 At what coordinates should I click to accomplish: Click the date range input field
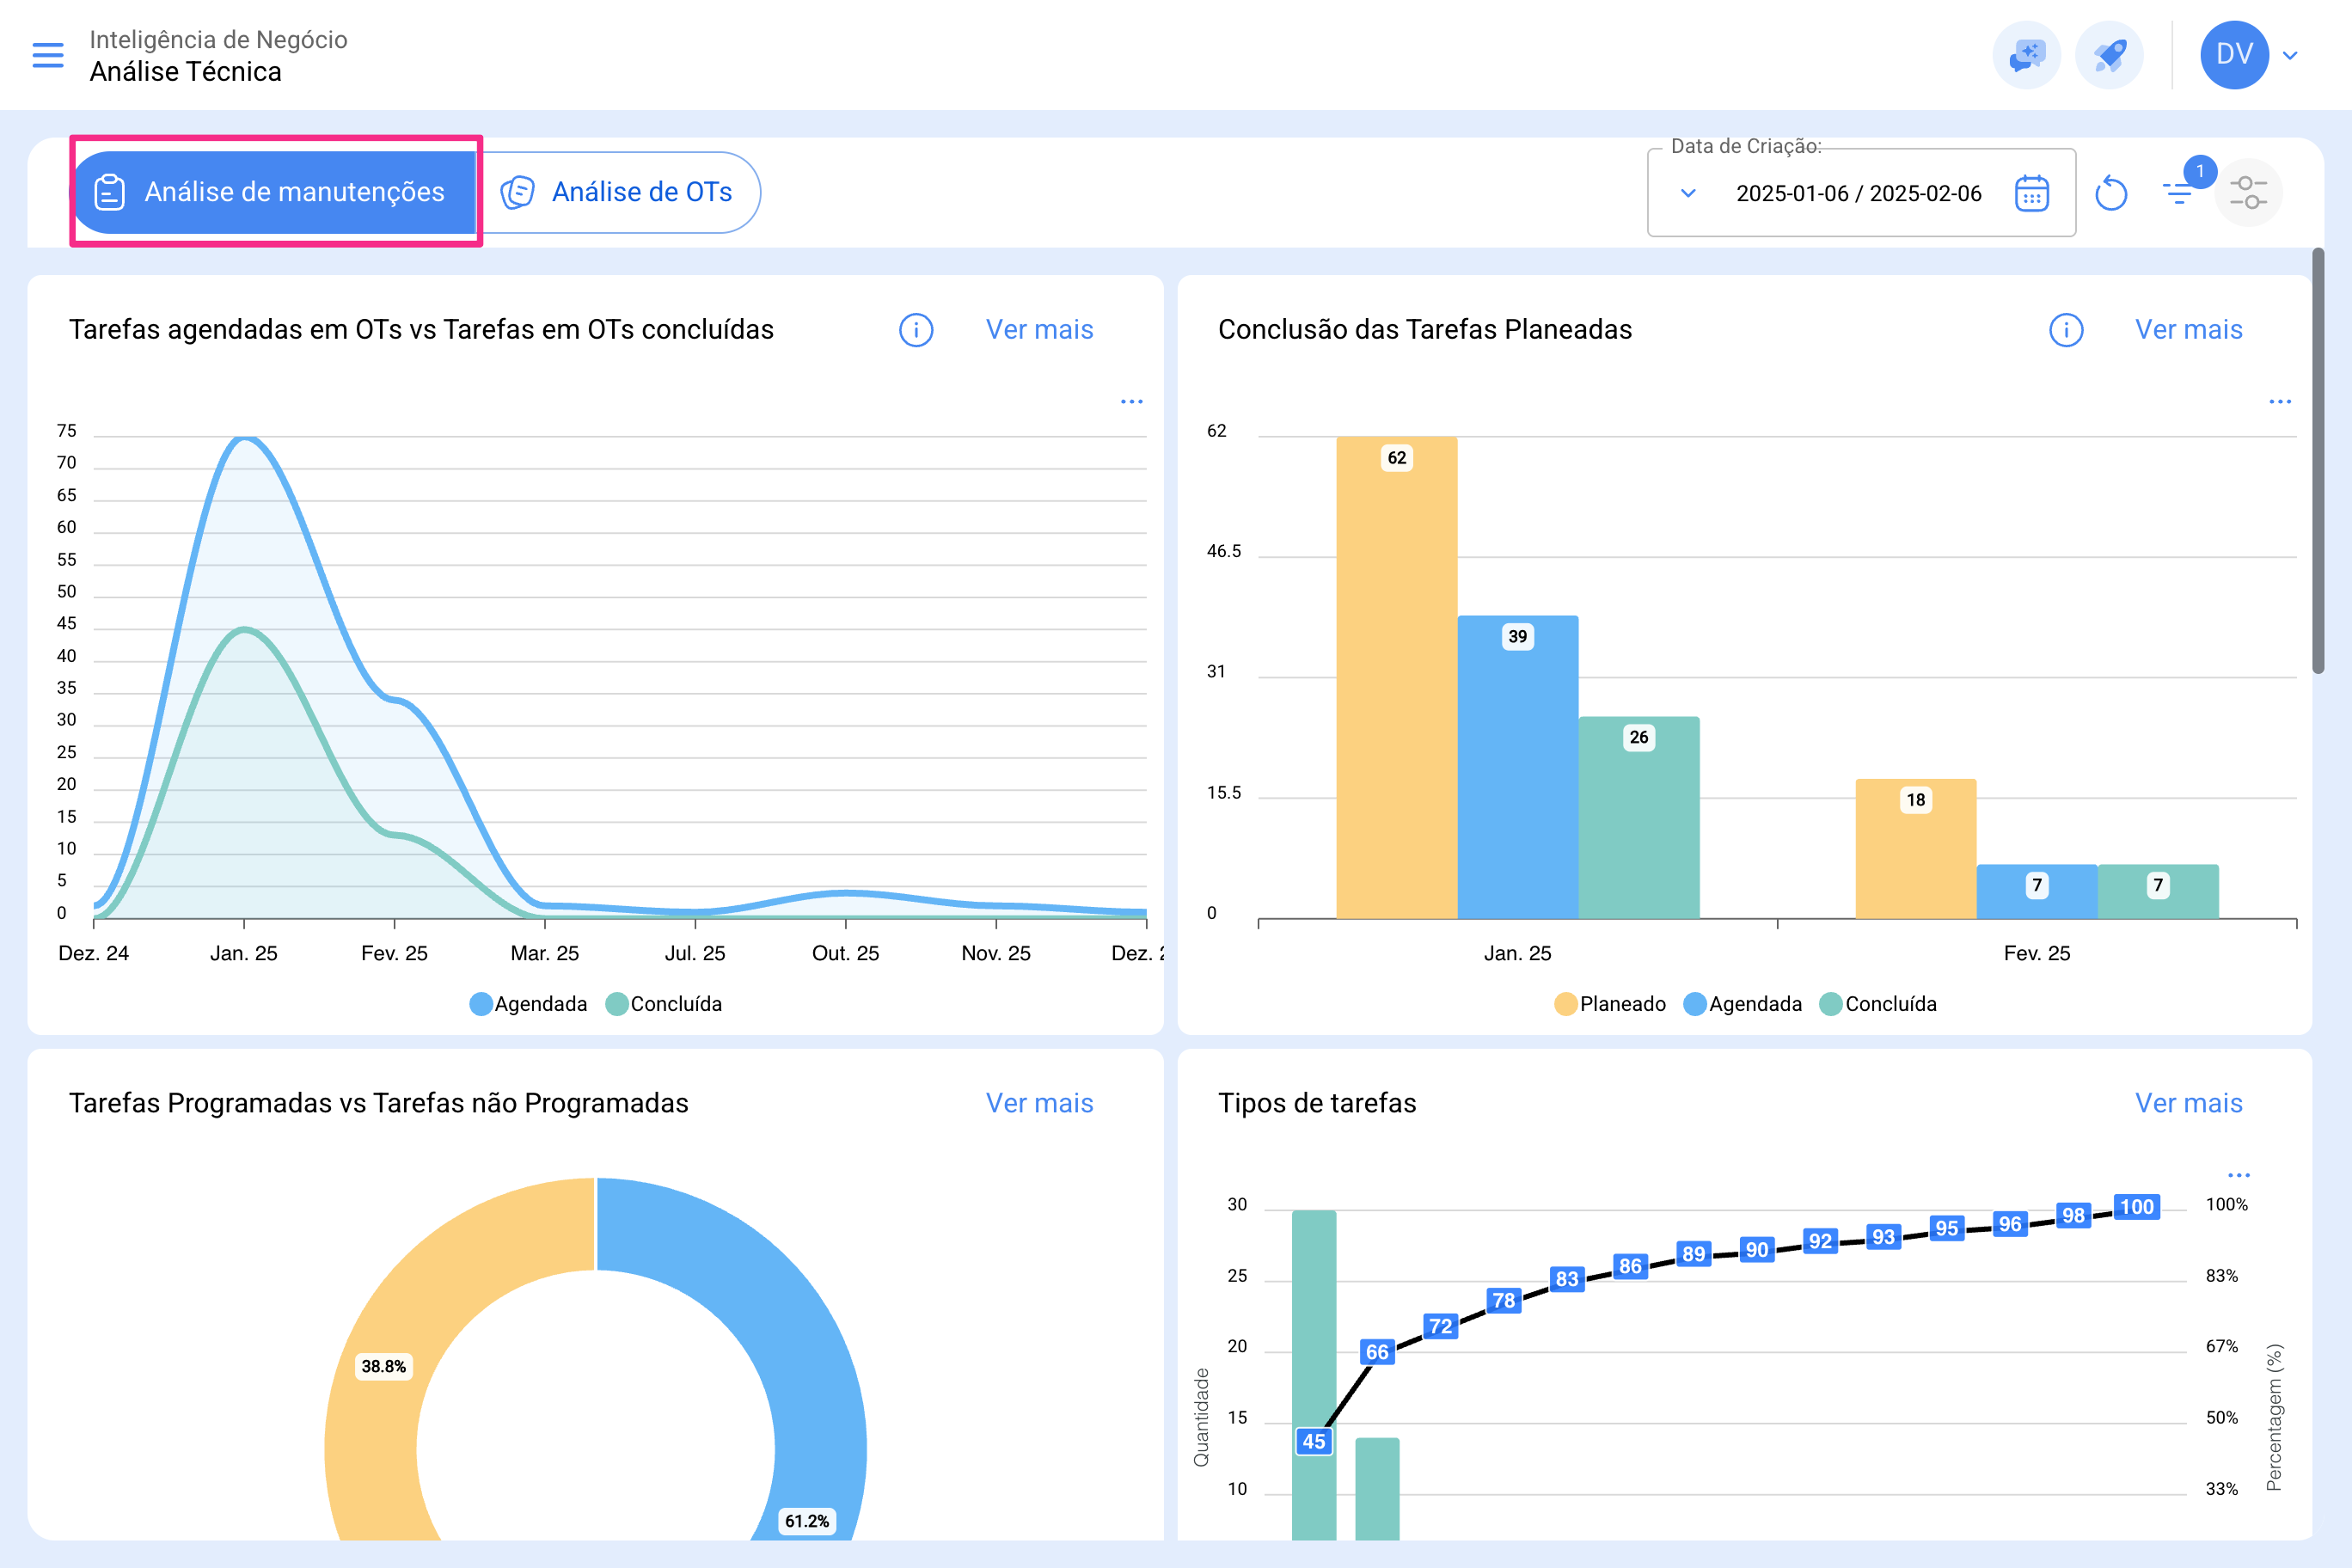pyautogui.click(x=1861, y=193)
